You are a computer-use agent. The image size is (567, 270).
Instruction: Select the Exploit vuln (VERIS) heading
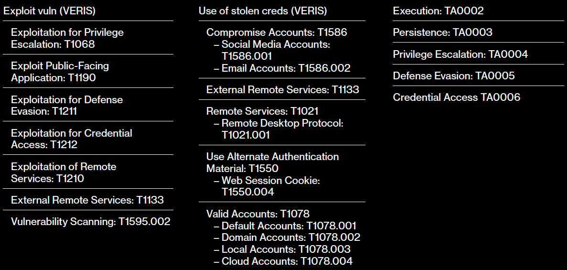tap(49, 11)
